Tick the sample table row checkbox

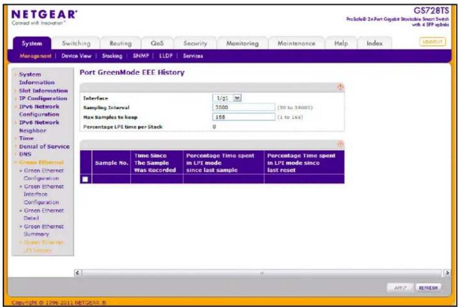85,179
